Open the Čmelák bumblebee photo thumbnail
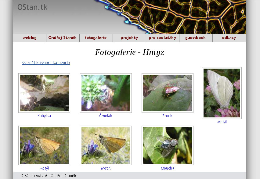The image size is (260, 179). tap(106, 93)
